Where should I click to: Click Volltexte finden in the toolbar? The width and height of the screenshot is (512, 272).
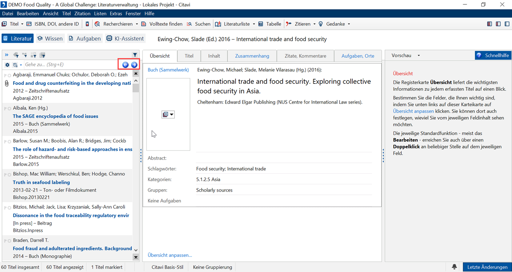coord(162,24)
